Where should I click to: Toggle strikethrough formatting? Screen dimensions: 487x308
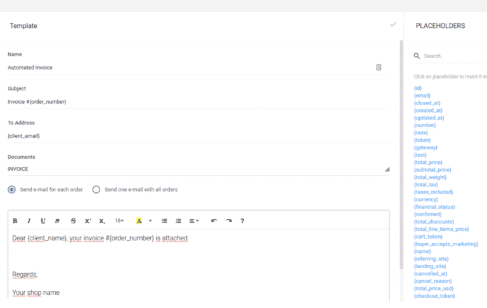[x=74, y=221]
